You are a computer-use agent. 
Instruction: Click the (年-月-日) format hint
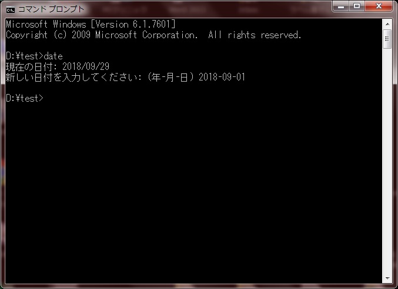[171, 77]
